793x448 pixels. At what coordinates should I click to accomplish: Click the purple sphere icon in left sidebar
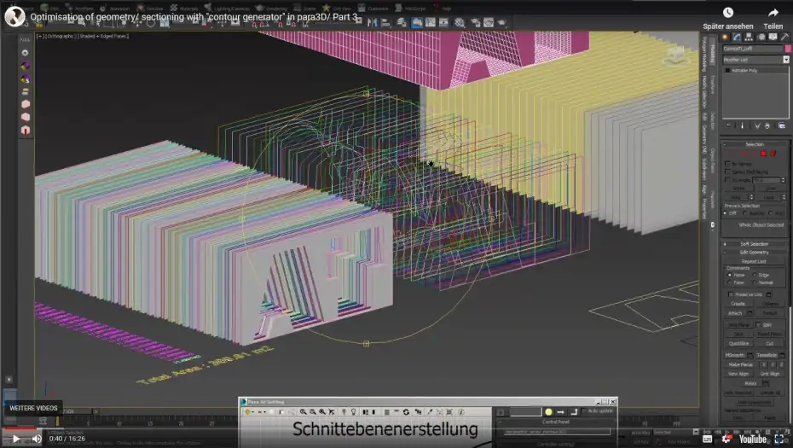click(x=26, y=66)
